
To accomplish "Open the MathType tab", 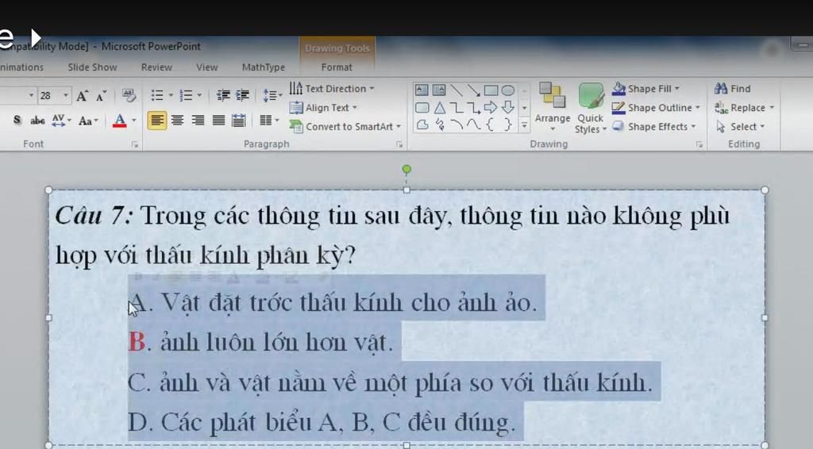I will [264, 67].
